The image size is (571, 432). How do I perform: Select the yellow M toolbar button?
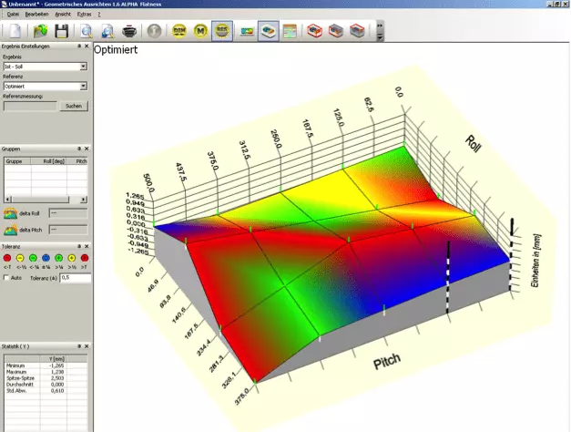click(200, 32)
